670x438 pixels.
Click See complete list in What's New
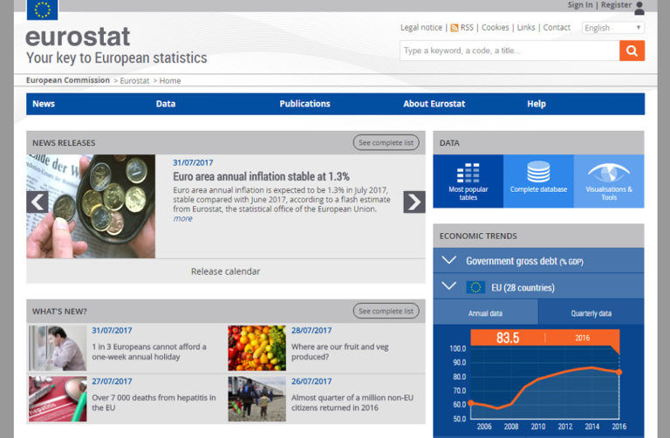pyautogui.click(x=386, y=311)
